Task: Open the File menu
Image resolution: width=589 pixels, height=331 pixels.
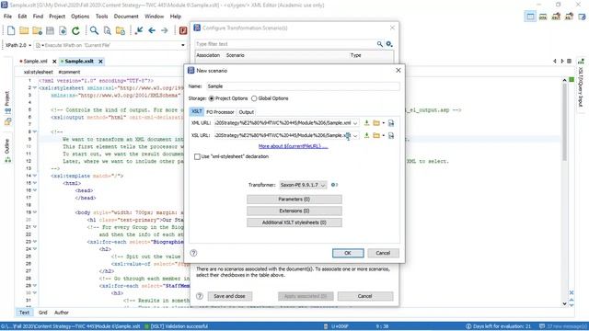Action: pos(7,17)
